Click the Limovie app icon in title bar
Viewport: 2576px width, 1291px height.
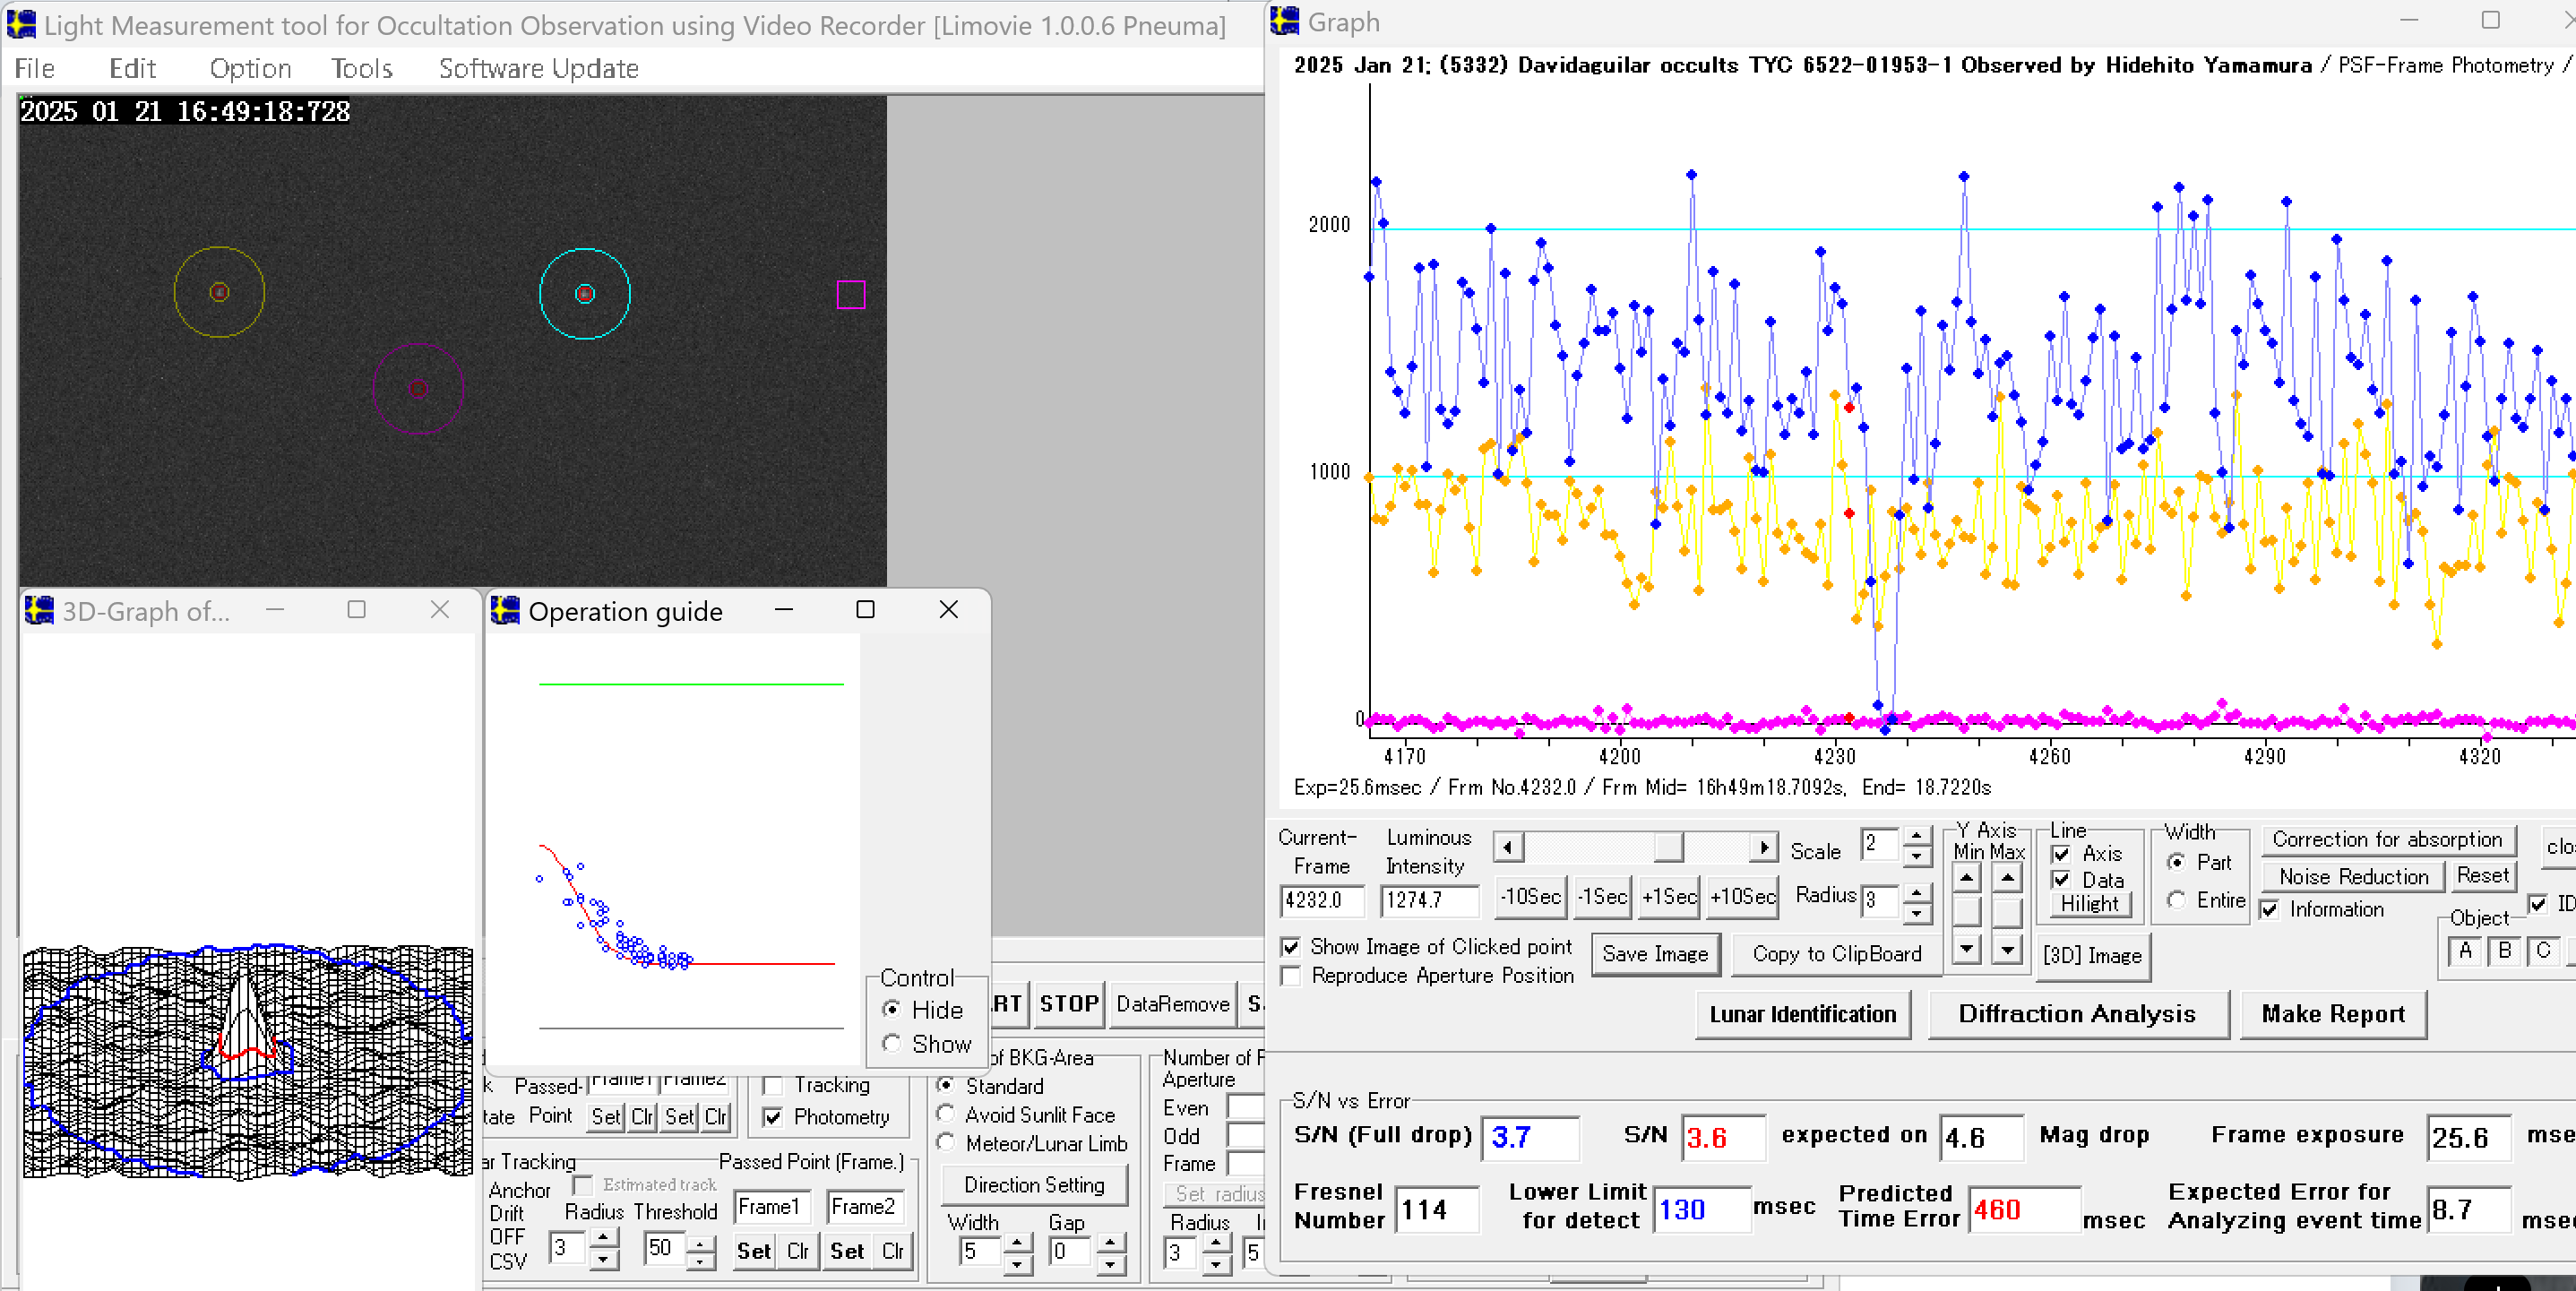point(21,24)
